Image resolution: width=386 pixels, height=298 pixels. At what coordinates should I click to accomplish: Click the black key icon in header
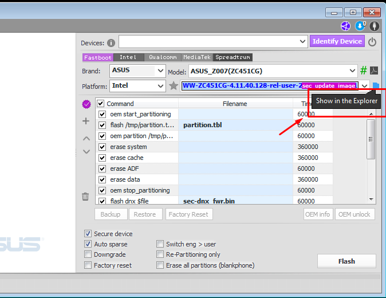click(375, 26)
